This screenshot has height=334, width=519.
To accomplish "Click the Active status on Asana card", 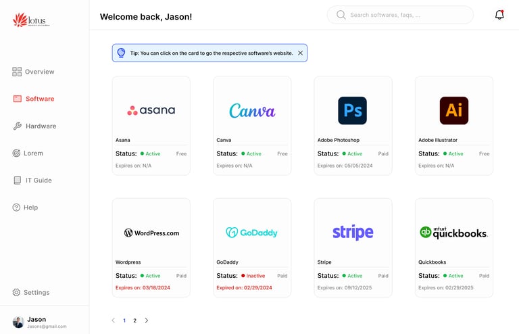I will tap(150, 153).
